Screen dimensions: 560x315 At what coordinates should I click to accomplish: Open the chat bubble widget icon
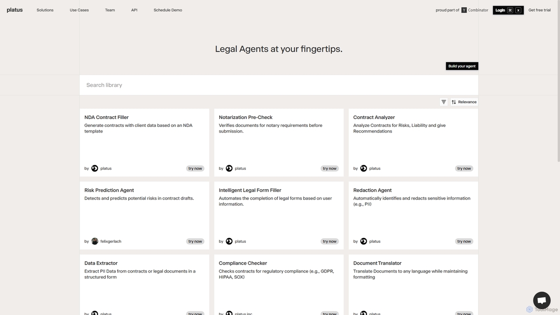click(x=542, y=301)
